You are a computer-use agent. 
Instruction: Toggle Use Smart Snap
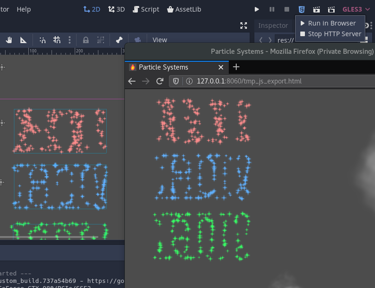coord(42,40)
